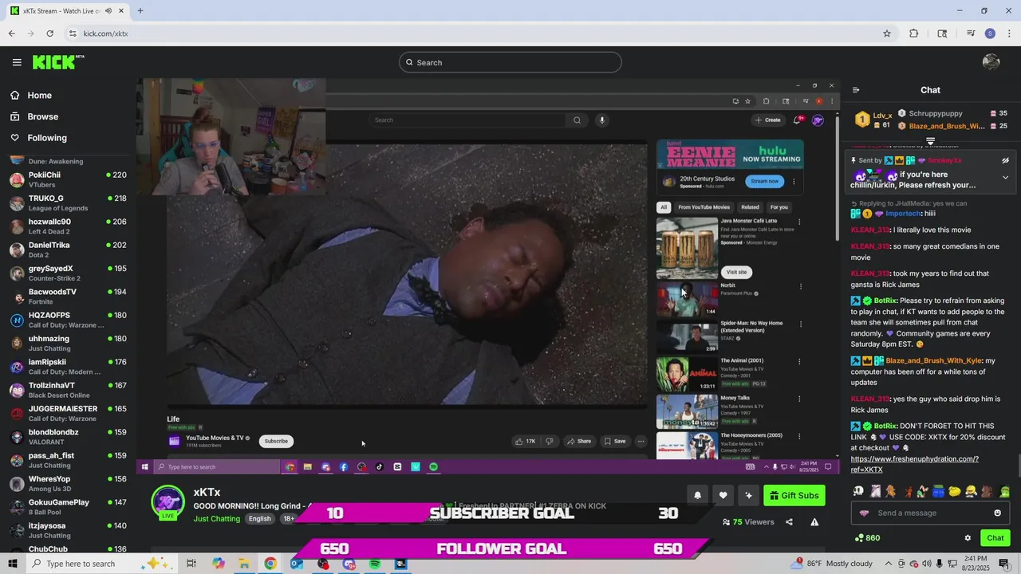Open File Explorer from the taskbar
The image size is (1021, 574).
coord(244,564)
